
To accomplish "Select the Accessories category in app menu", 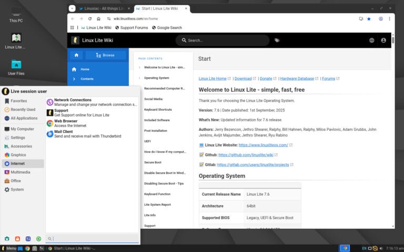I will [x=21, y=146].
